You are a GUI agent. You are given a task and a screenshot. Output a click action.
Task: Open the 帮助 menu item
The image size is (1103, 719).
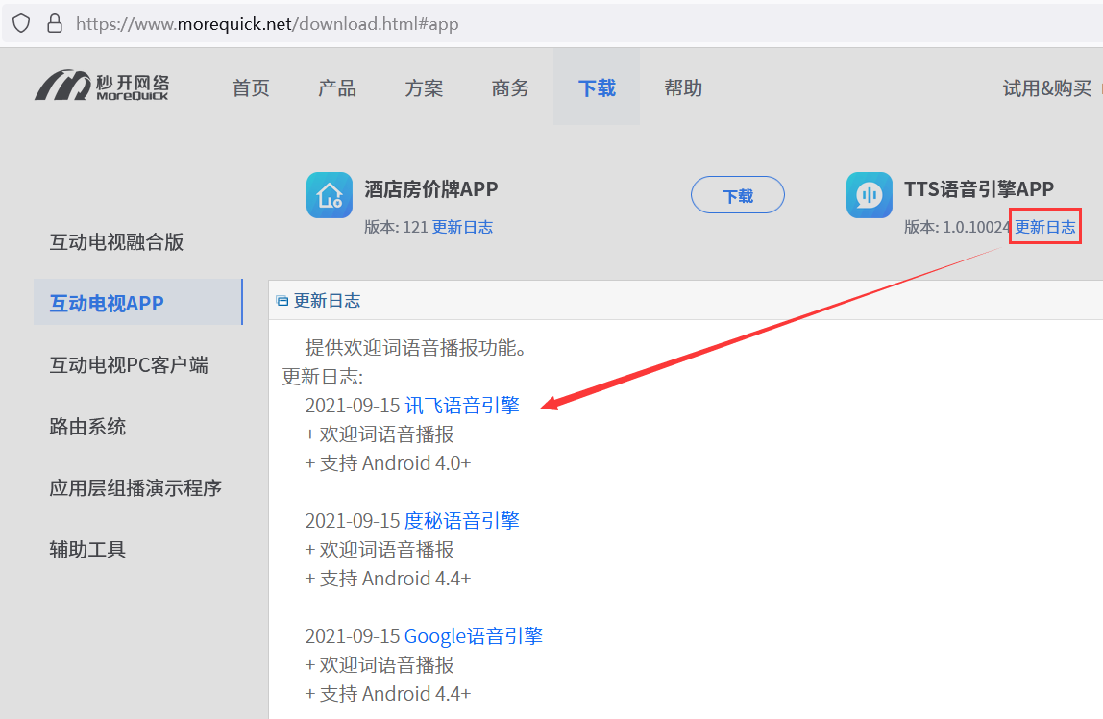[684, 87]
